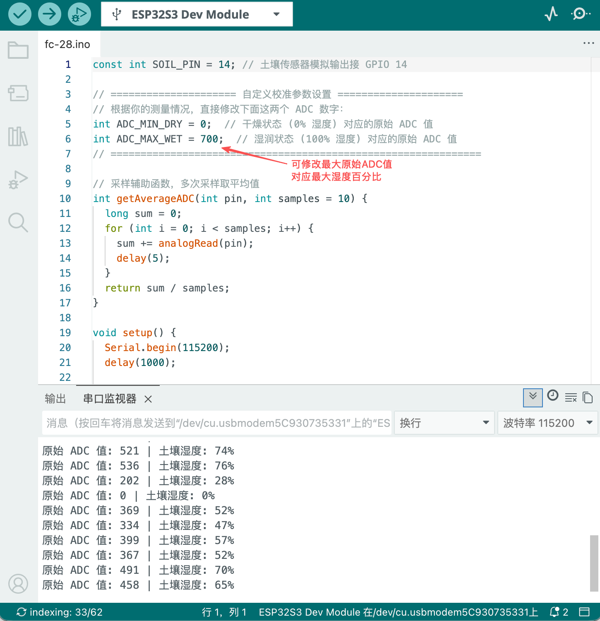Expand the ESP32S3 Dev Module board dropdown
The height and width of the screenshot is (621, 600).
[197, 14]
